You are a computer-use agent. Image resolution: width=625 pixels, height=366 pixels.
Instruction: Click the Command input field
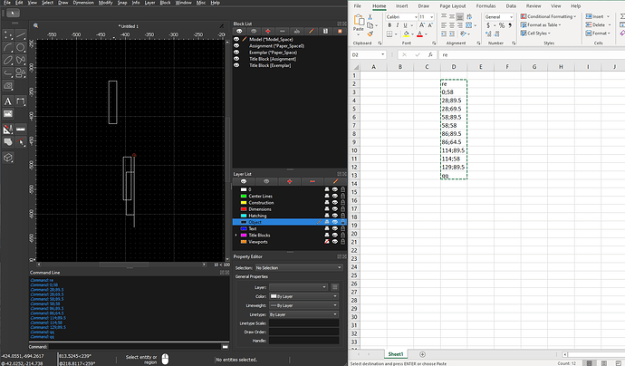135,346
